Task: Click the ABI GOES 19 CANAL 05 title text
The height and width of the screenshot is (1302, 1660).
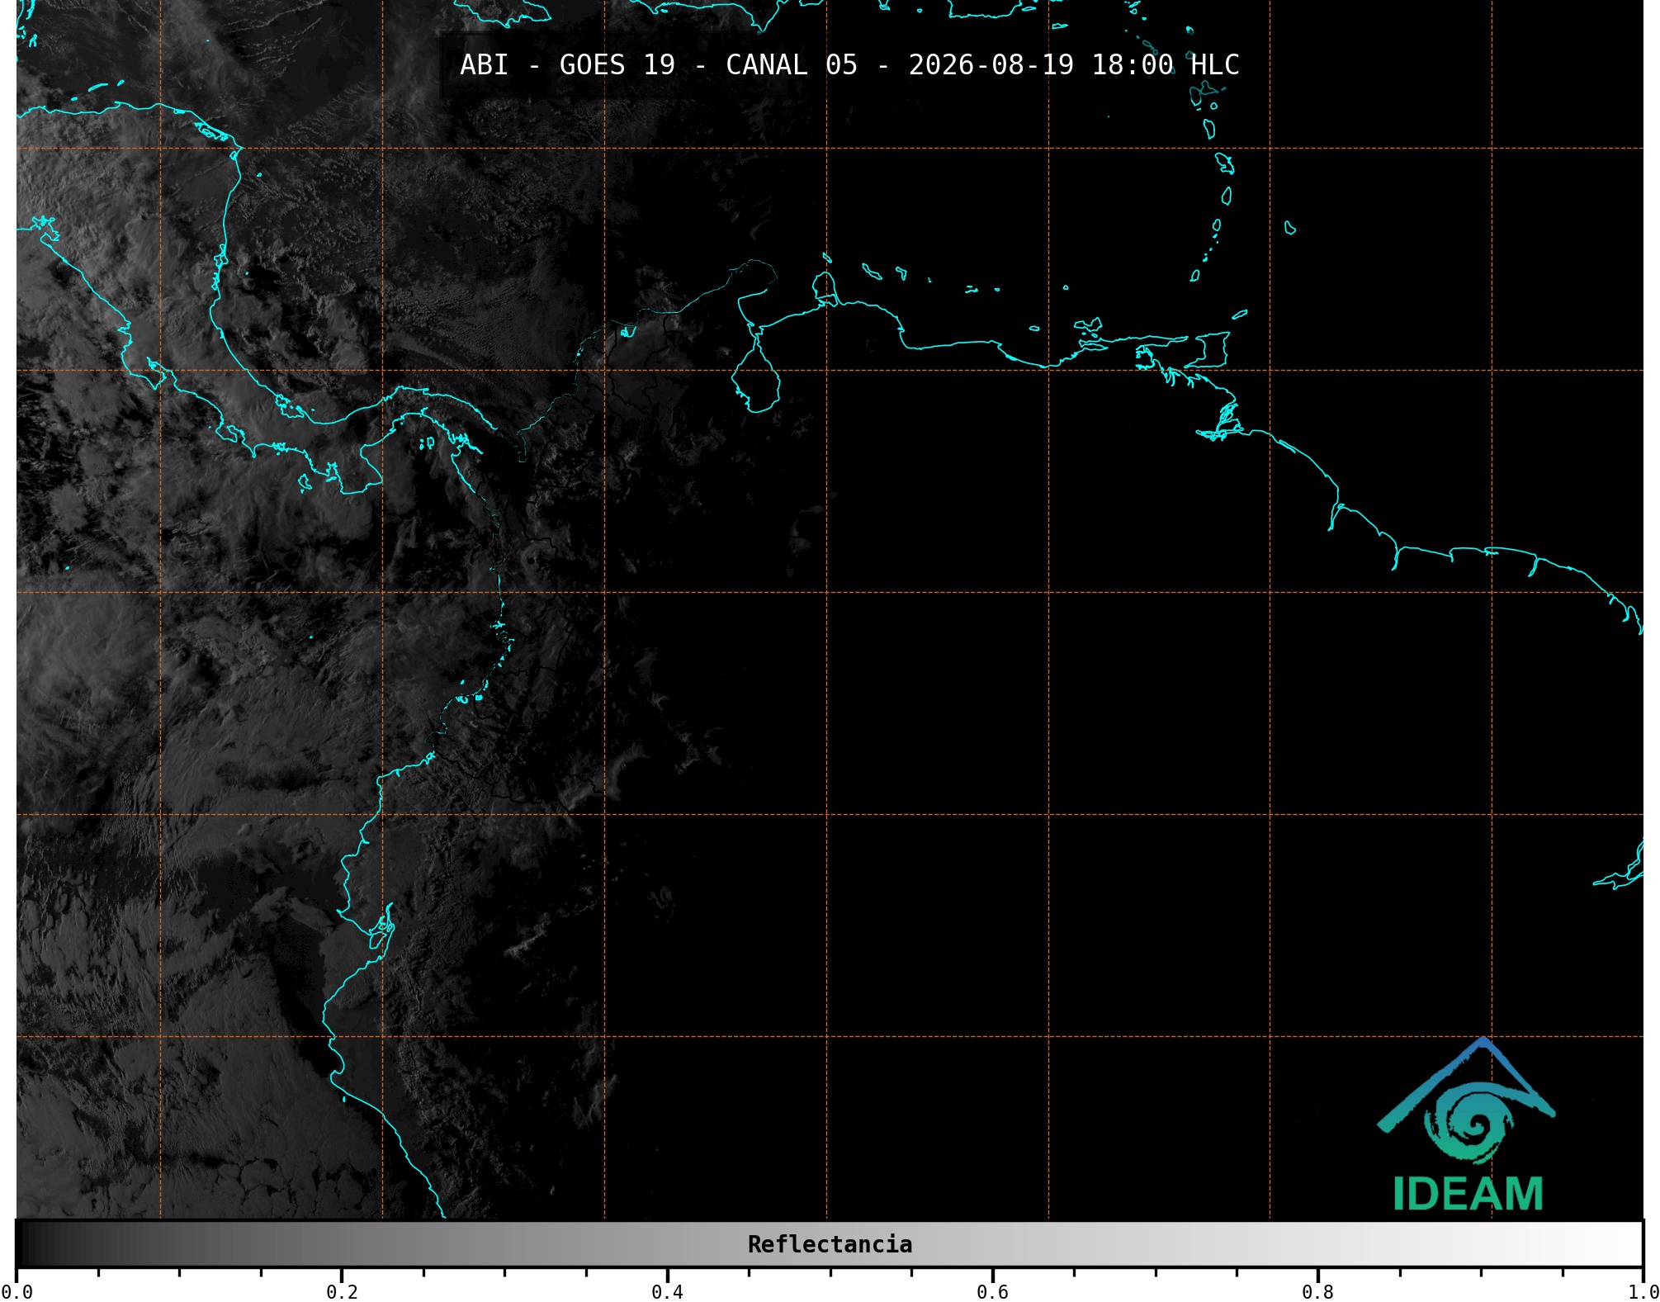Action: pos(849,64)
